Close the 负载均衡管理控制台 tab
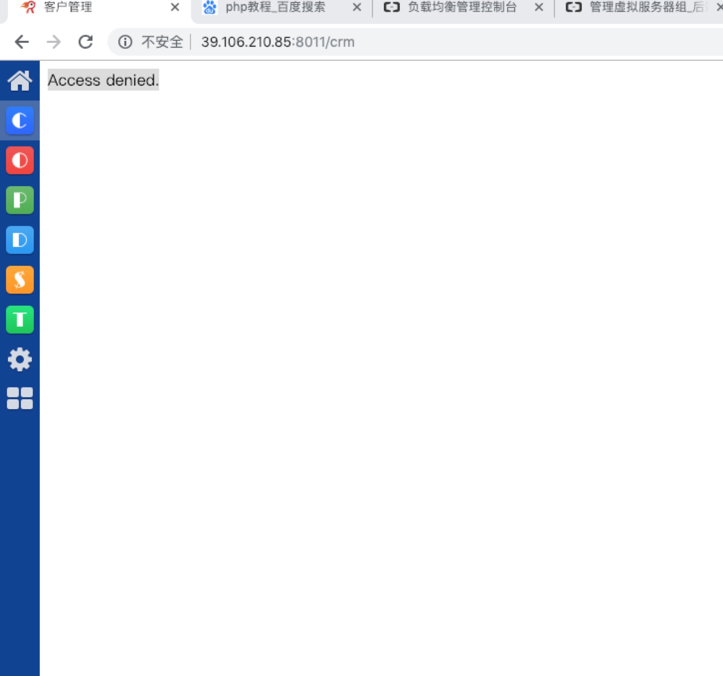Viewport: 723px width, 676px height. 539,7
